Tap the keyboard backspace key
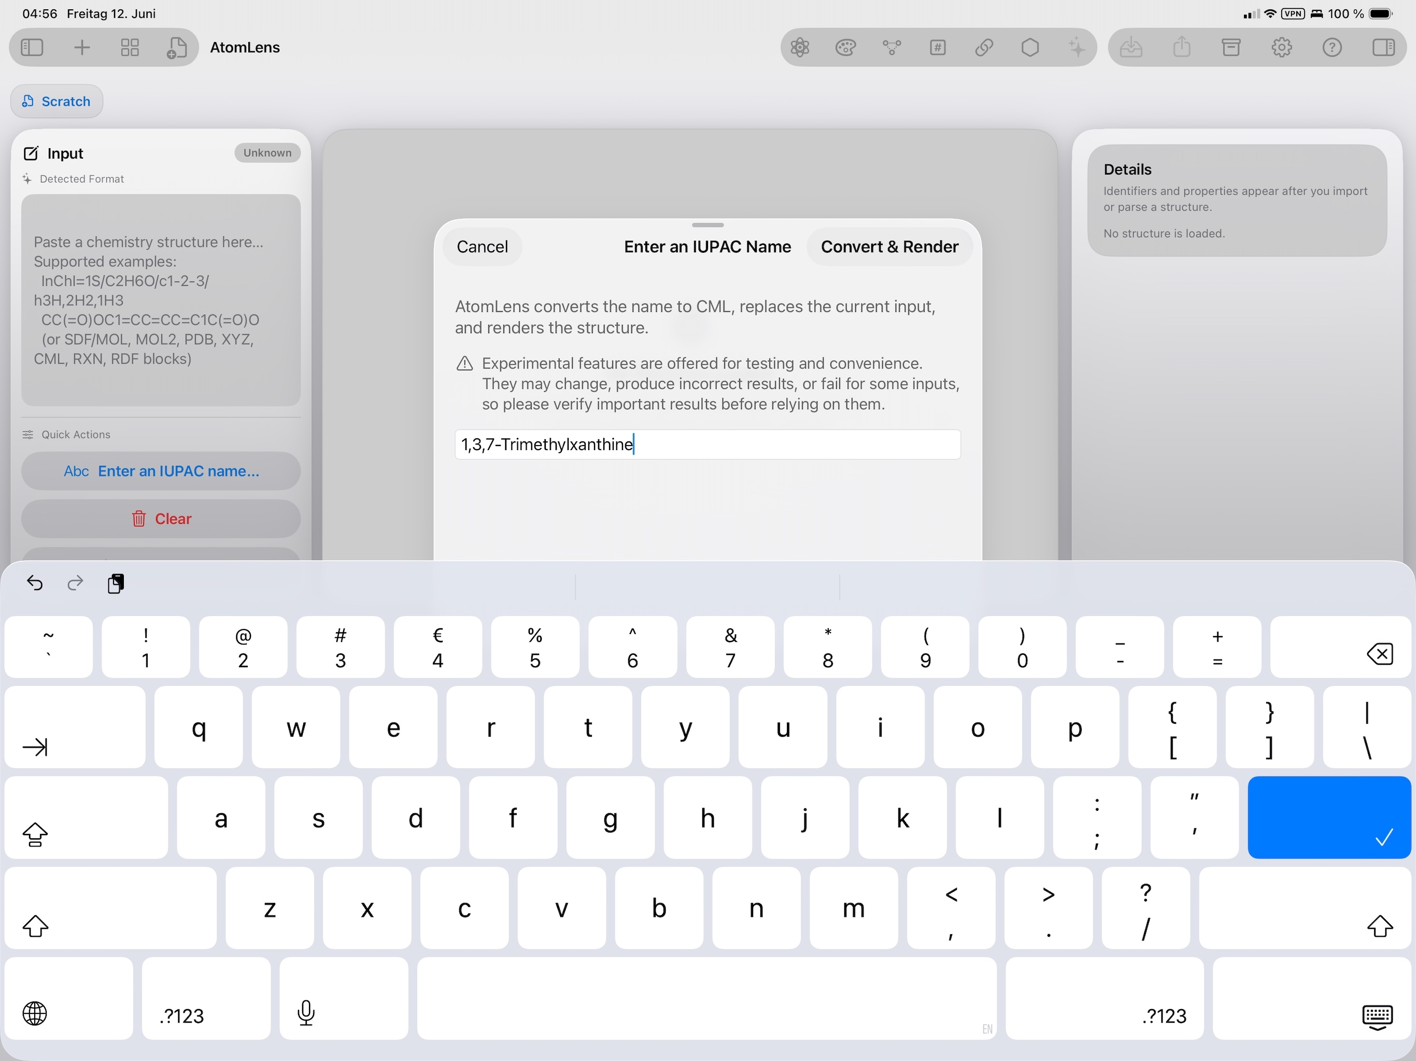Viewport: 1416px width, 1061px height. coord(1340,647)
